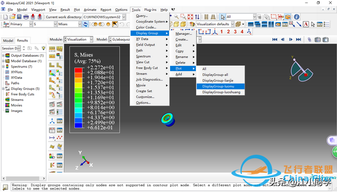Apply custom view number 1
The image size is (337, 192).
coord(221,32)
